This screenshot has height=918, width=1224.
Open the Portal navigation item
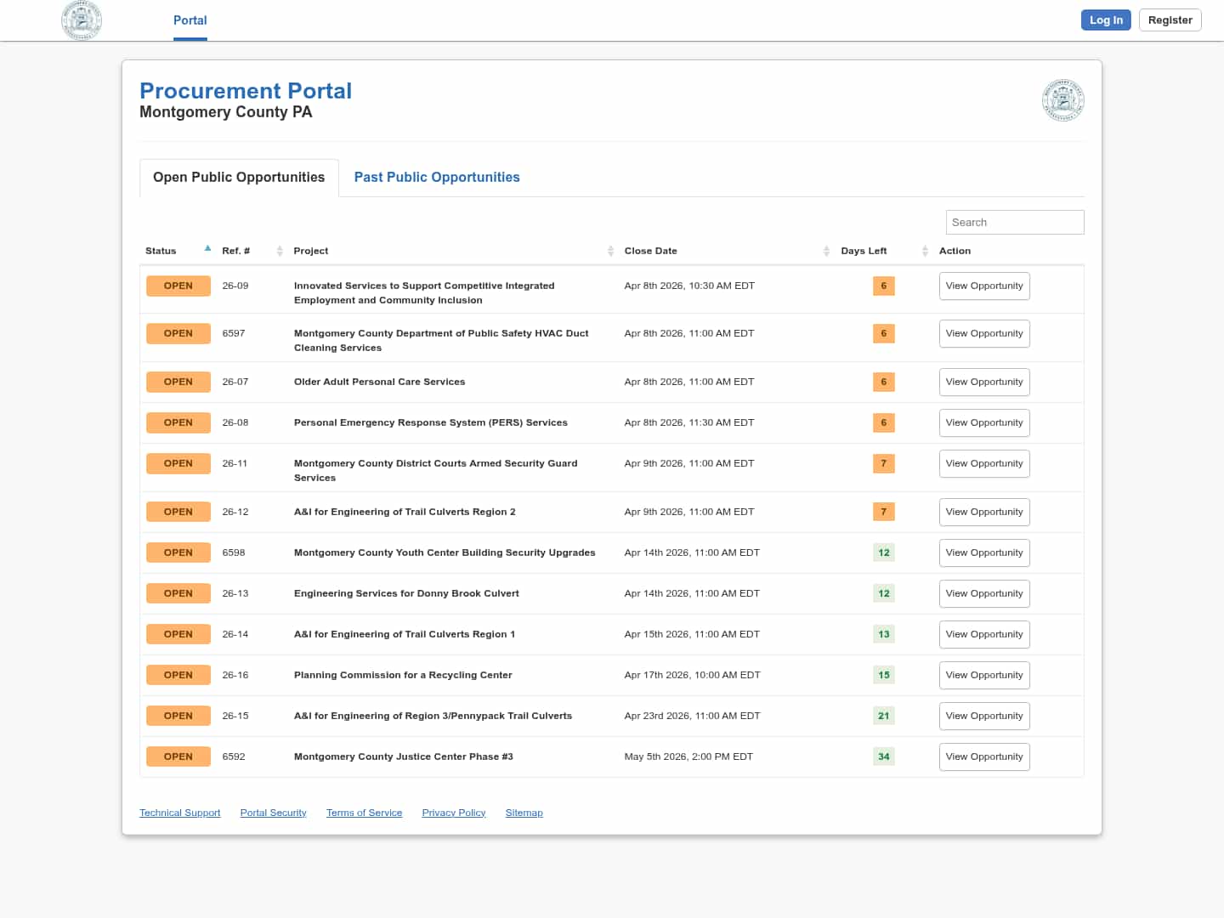(x=190, y=20)
